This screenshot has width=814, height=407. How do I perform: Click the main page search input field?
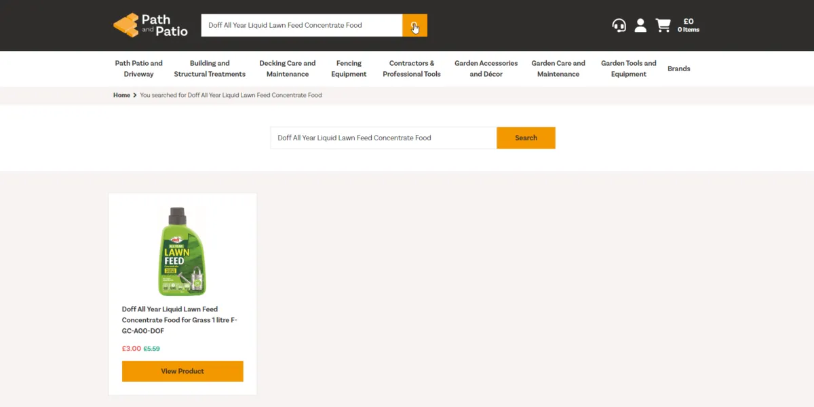click(384, 138)
